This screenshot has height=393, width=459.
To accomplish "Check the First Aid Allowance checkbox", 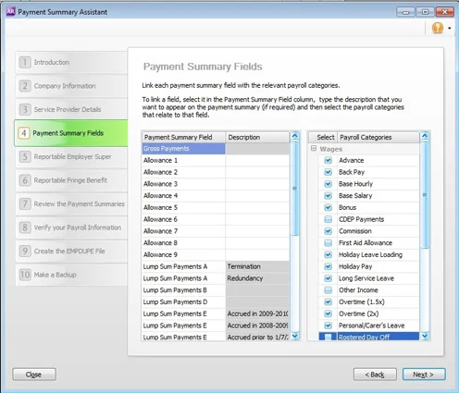I will pos(328,243).
